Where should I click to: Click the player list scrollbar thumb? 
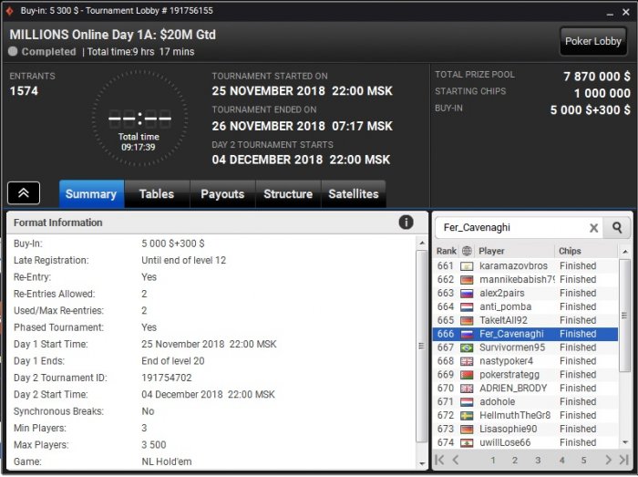click(624, 316)
